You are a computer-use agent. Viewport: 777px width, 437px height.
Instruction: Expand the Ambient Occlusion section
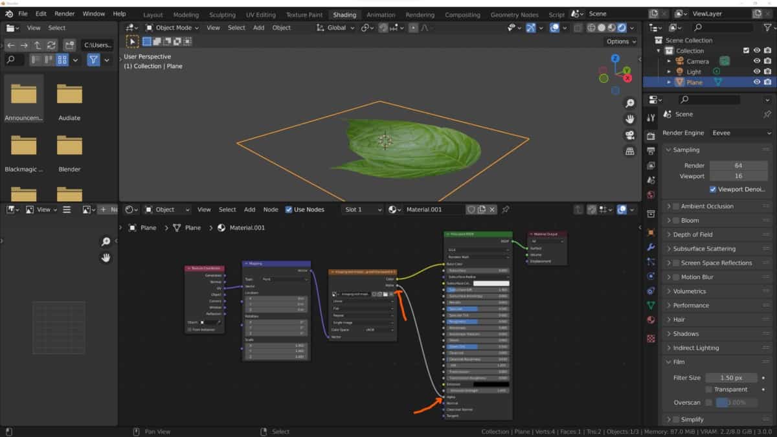click(x=706, y=206)
